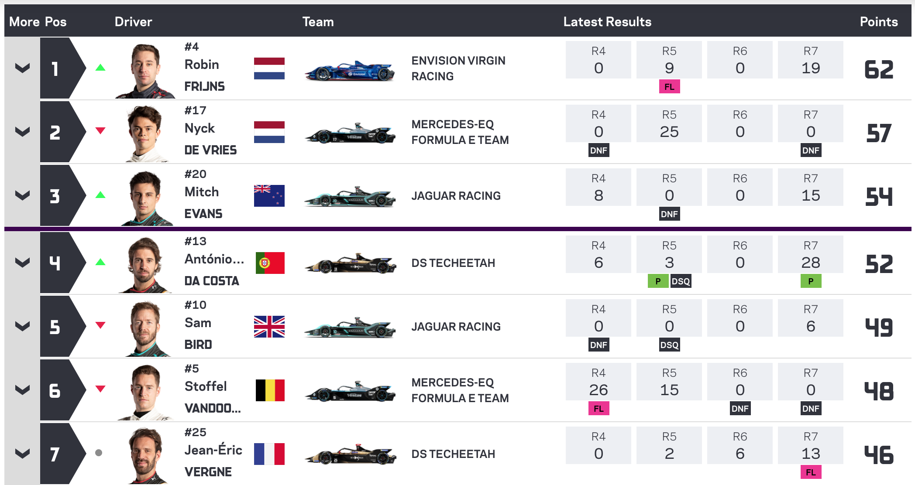Open the DS Techeetah link for da Costa

(453, 263)
